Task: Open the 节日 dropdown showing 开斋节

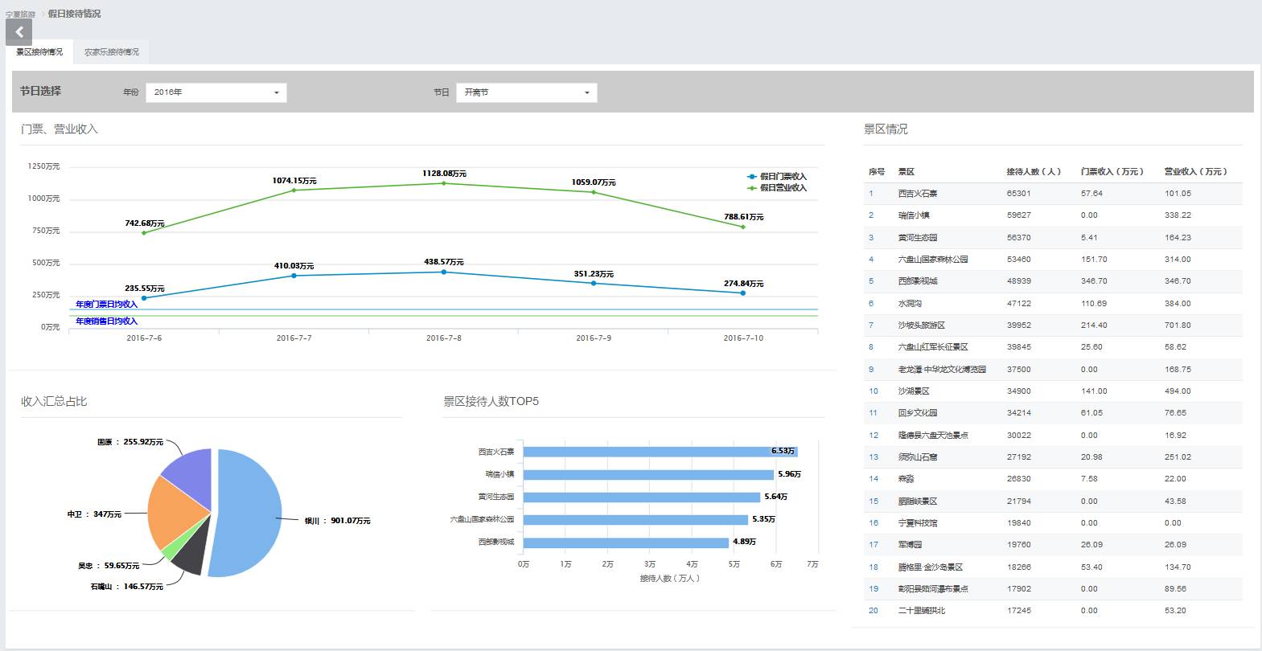Action: point(526,92)
